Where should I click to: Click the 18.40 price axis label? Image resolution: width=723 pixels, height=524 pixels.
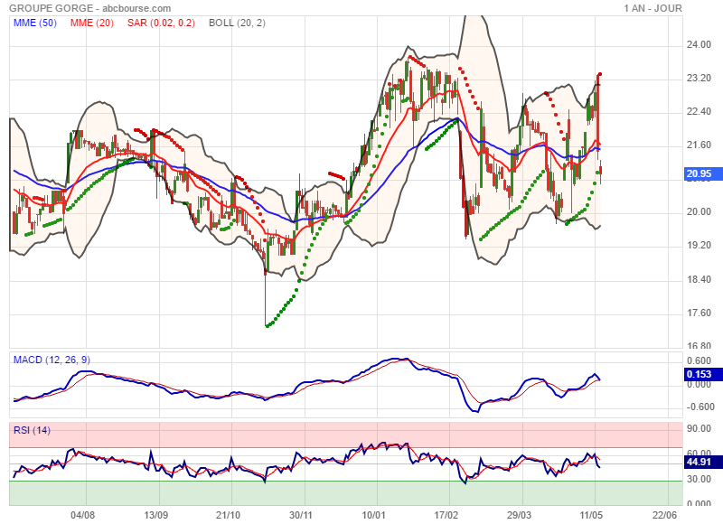click(x=699, y=280)
